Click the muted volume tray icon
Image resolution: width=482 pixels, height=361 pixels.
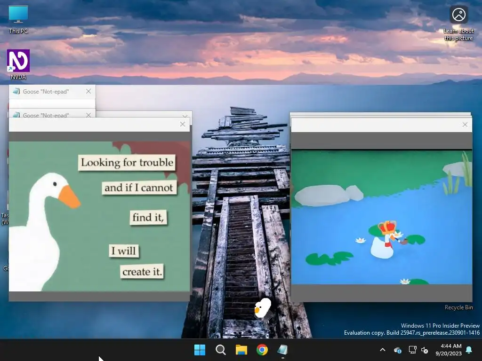pos(425,350)
